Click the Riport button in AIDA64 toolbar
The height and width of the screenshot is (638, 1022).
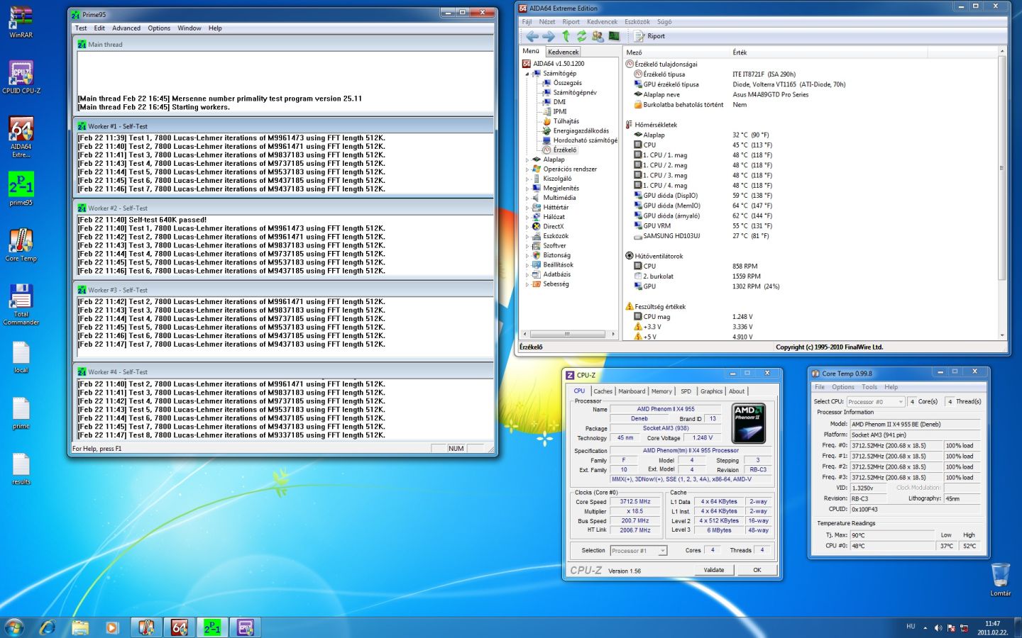click(649, 36)
